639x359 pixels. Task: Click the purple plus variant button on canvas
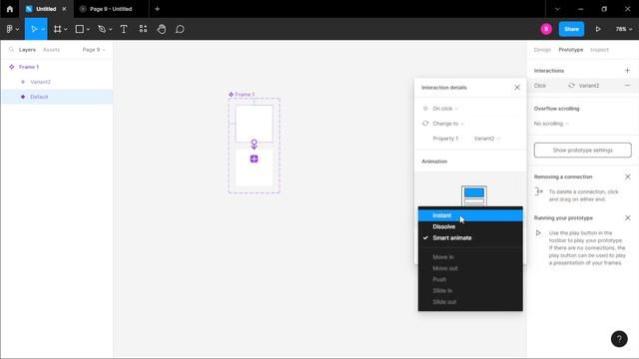click(254, 159)
